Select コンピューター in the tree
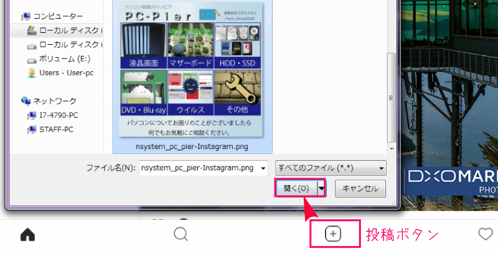The width and height of the screenshot is (498, 254). tap(52, 16)
